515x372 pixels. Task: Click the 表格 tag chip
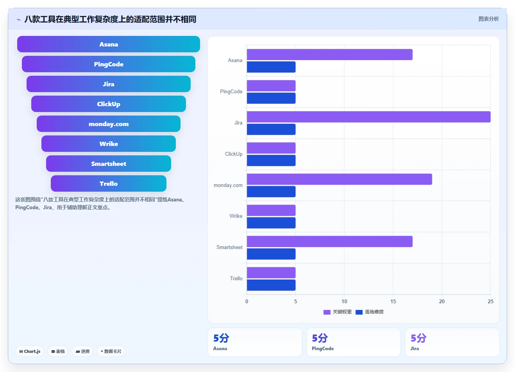[58, 351]
